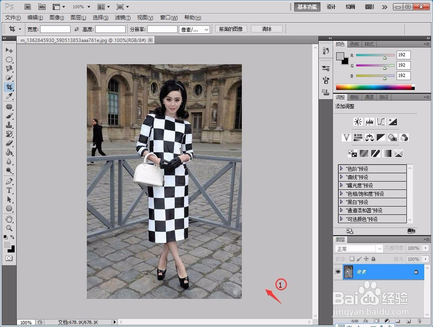This screenshot has width=433, height=327.
Task: Hide the Background layer visibility eye
Action: [x=338, y=272]
